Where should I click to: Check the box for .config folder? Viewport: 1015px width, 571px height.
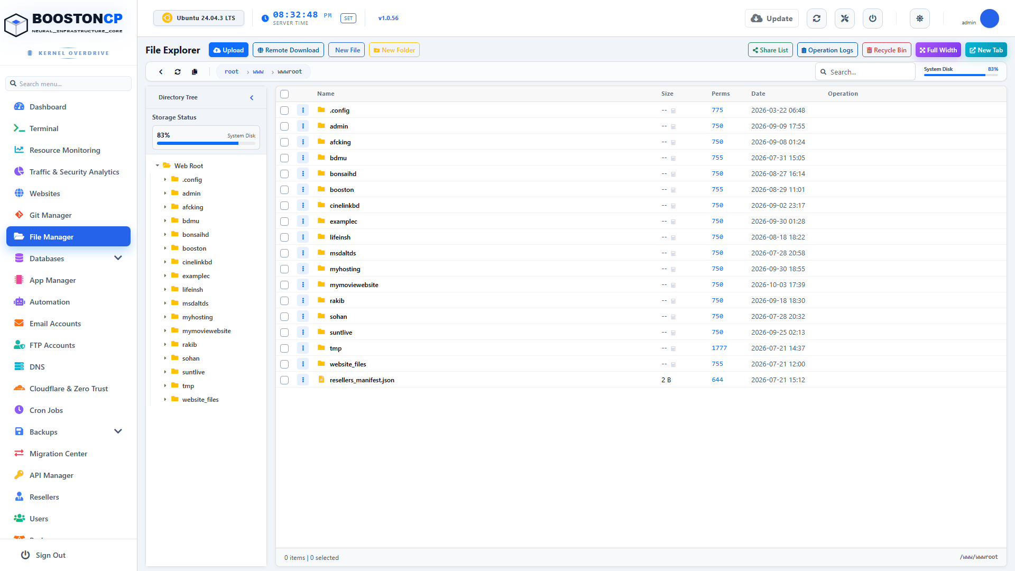tap(284, 110)
